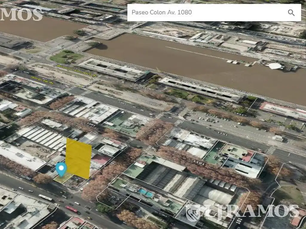This screenshot has width=306, height=229.
Task: Click the magnifying glass search icon
Action: [291, 13]
